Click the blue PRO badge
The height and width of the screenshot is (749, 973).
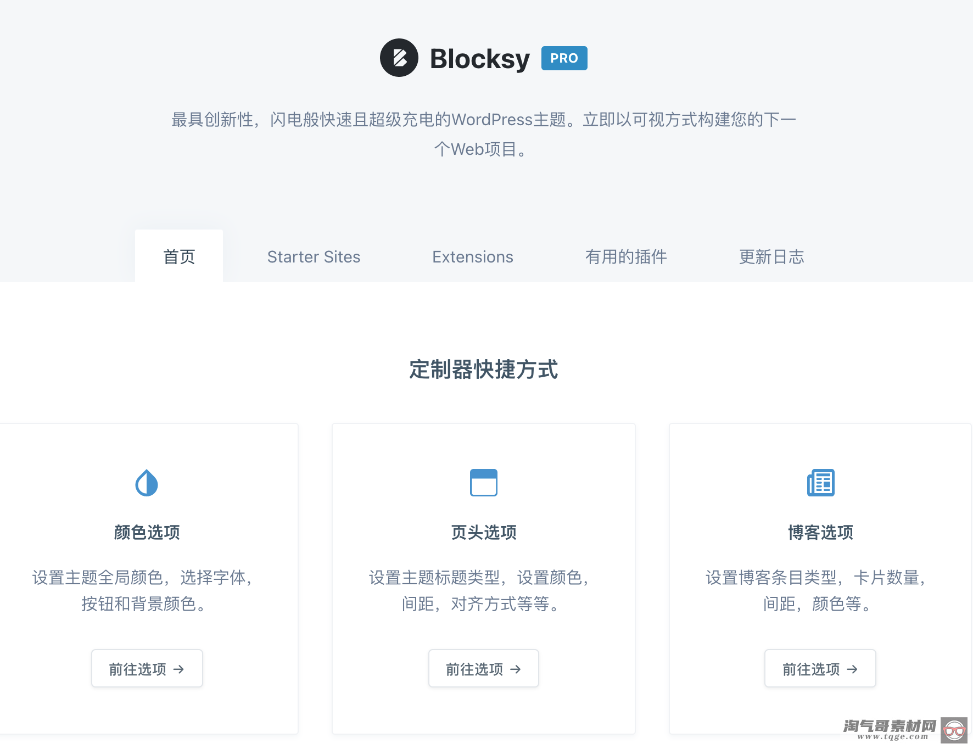(564, 58)
